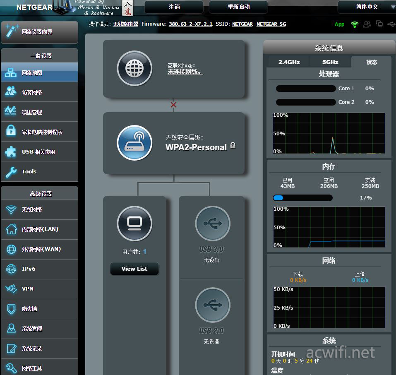Open the network setup wizard wand icon
Screen dimensions: 396x375
click(12, 31)
